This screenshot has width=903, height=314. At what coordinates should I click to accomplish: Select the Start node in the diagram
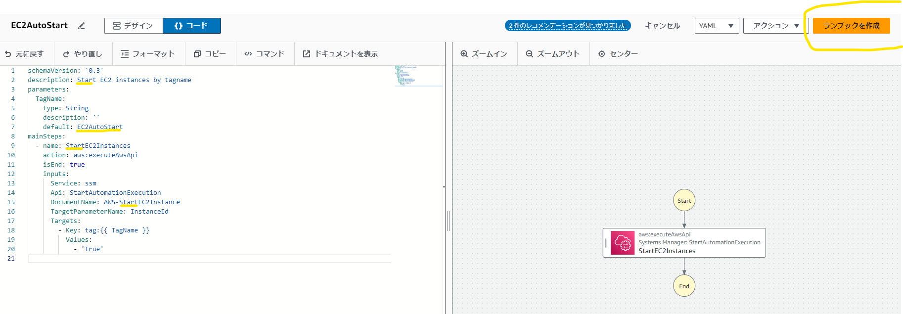[x=684, y=200]
